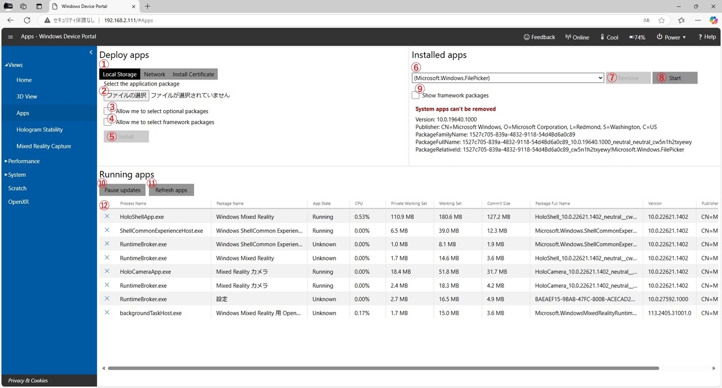Open 3D View page

point(26,96)
